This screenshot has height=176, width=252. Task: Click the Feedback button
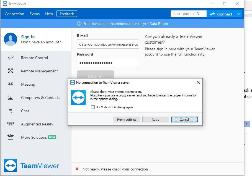(x=67, y=14)
